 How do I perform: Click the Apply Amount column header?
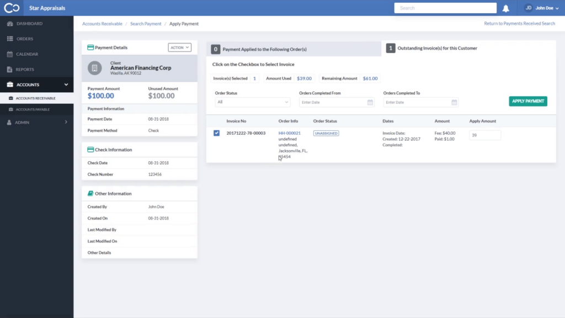click(482, 121)
